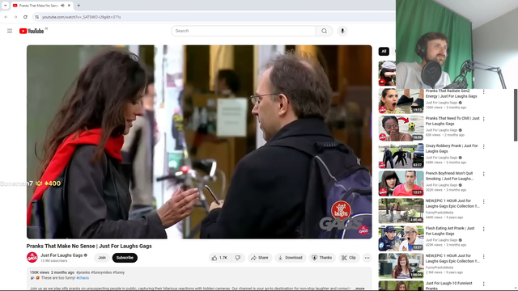Select the All filter chip

(x=384, y=51)
